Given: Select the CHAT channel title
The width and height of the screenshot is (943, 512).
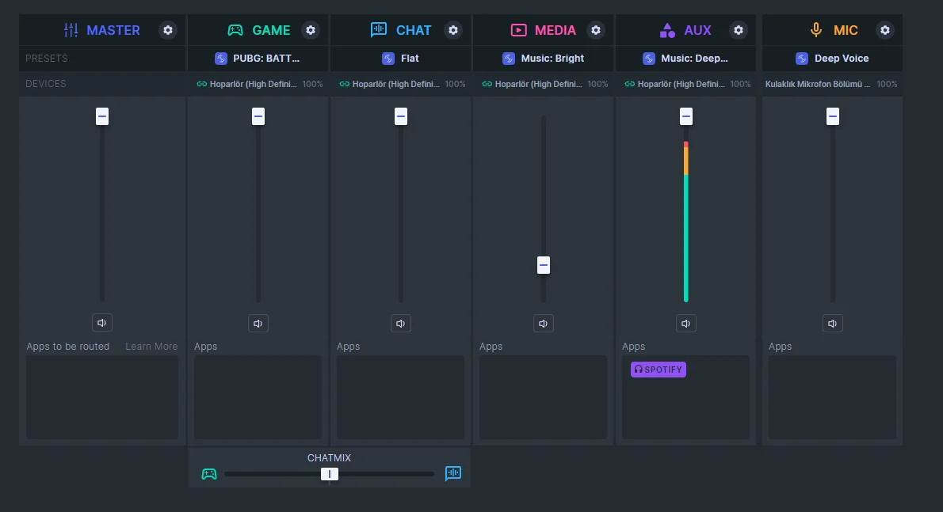Looking at the screenshot, I should [x=414, y=30].
